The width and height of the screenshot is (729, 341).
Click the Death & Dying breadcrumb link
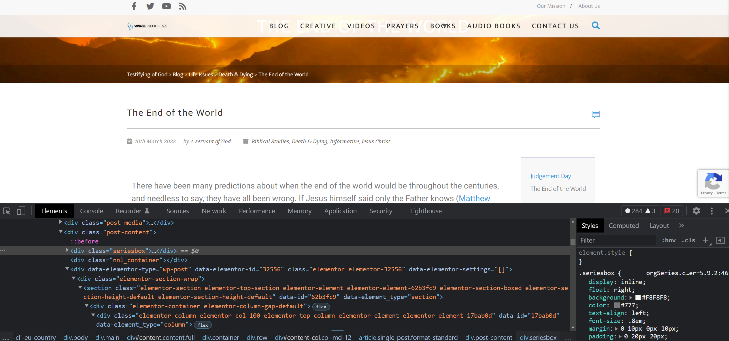coord(235,74)
